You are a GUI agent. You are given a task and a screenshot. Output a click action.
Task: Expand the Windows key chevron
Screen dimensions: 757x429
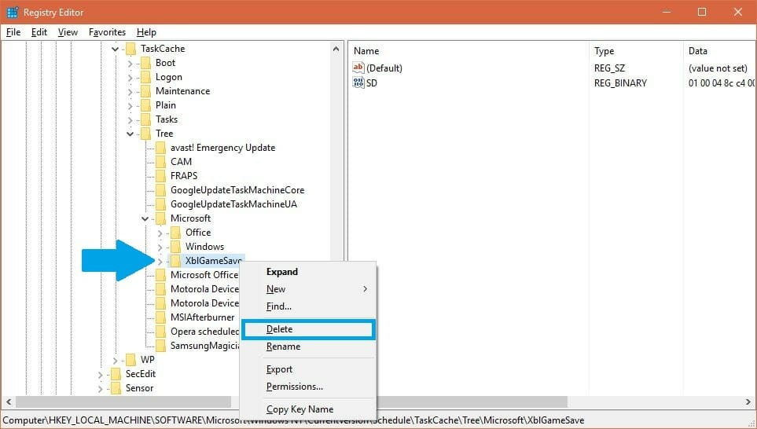tap(160, 247)
